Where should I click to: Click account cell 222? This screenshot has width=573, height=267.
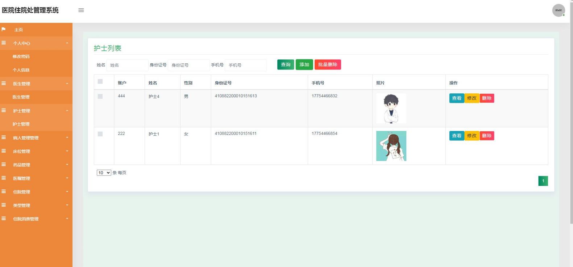click(121, 133)
